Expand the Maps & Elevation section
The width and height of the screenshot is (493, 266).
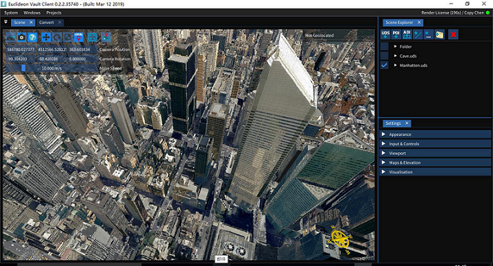pyautogui.click(x=435, y=162)
